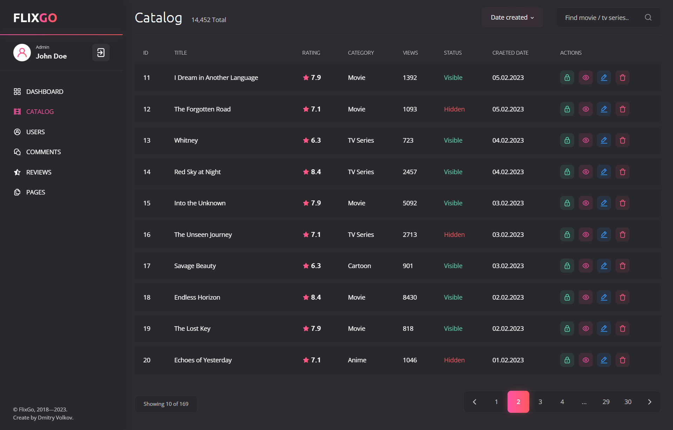Viewport: 673px width, 430px height.
Task: Click the lock icon for Endless Horizon
Action: point(567,297)
